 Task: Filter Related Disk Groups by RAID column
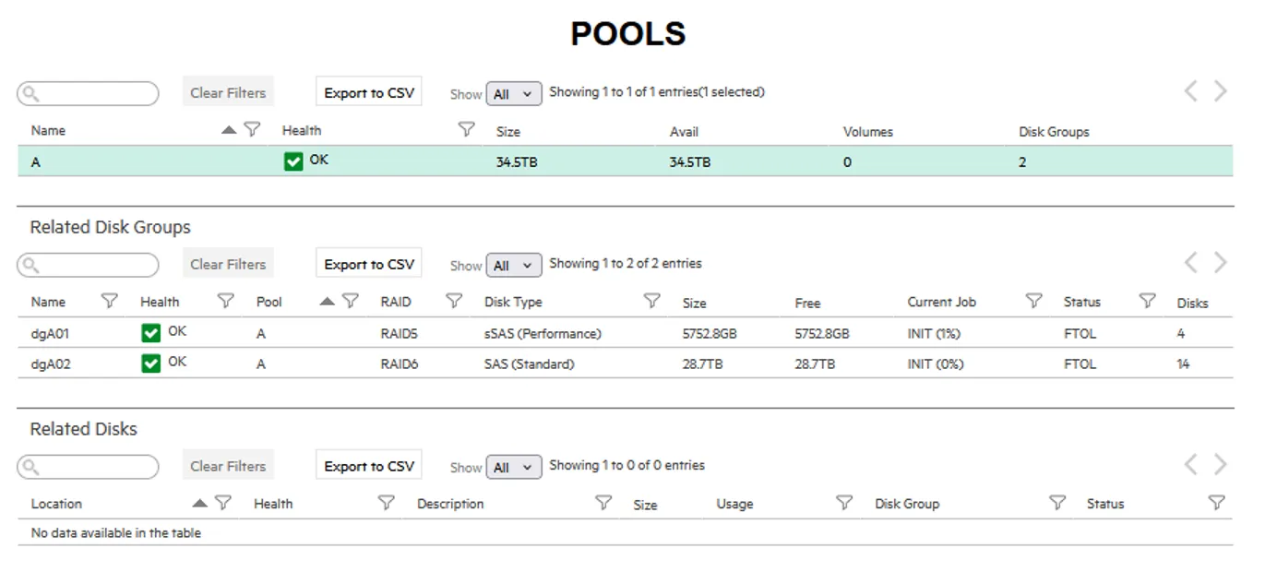coord(453,302)
